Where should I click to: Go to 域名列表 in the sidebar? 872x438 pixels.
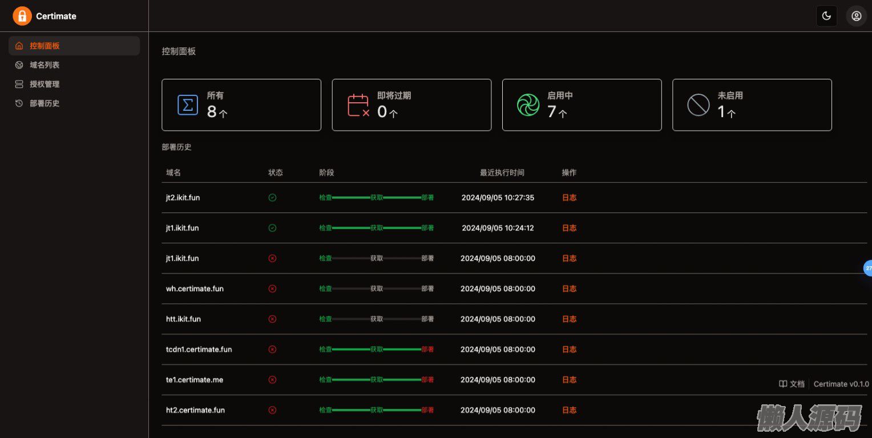pos(45,65)
